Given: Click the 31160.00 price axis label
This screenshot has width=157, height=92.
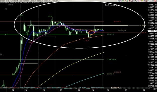Looking at the screenshot, I should 152,68.
